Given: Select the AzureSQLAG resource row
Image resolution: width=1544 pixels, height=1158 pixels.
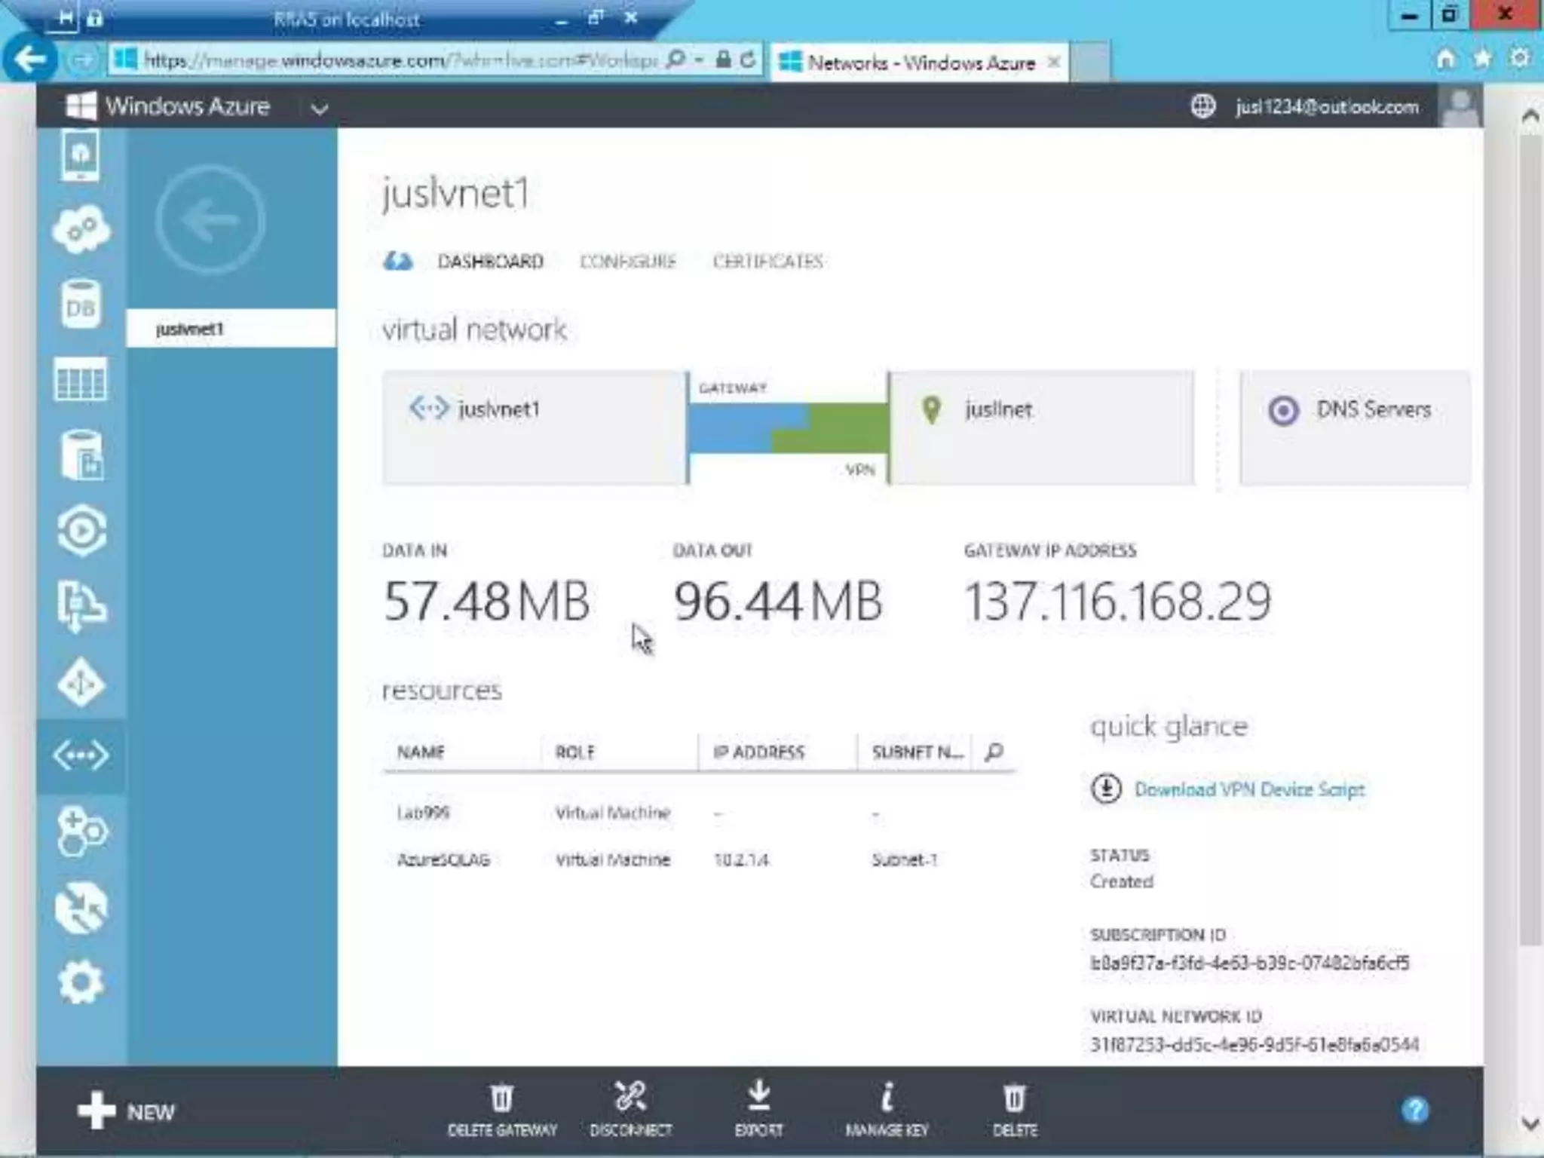Looking at the screenshot, I should click(x=699, y=859).
